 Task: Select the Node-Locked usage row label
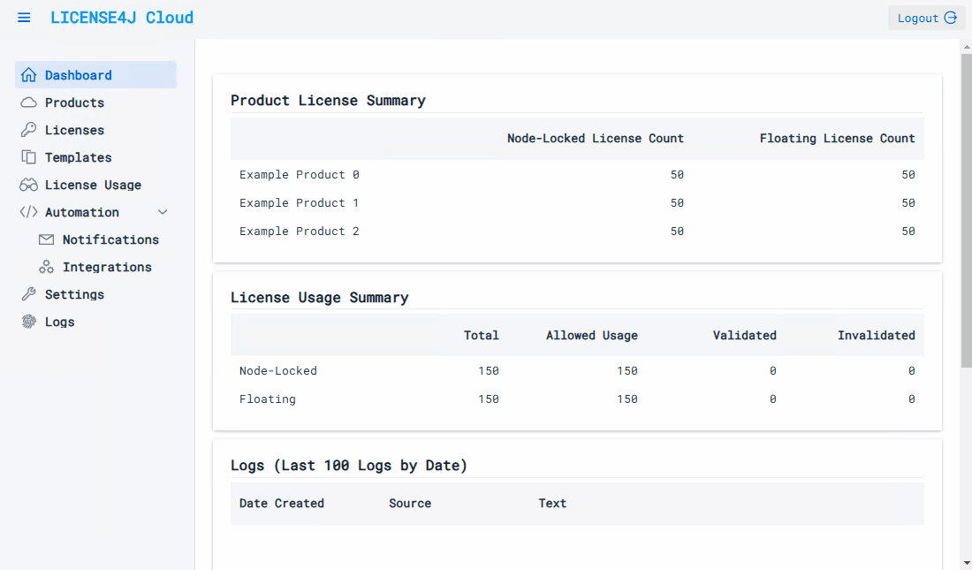(x=277, y=370)
